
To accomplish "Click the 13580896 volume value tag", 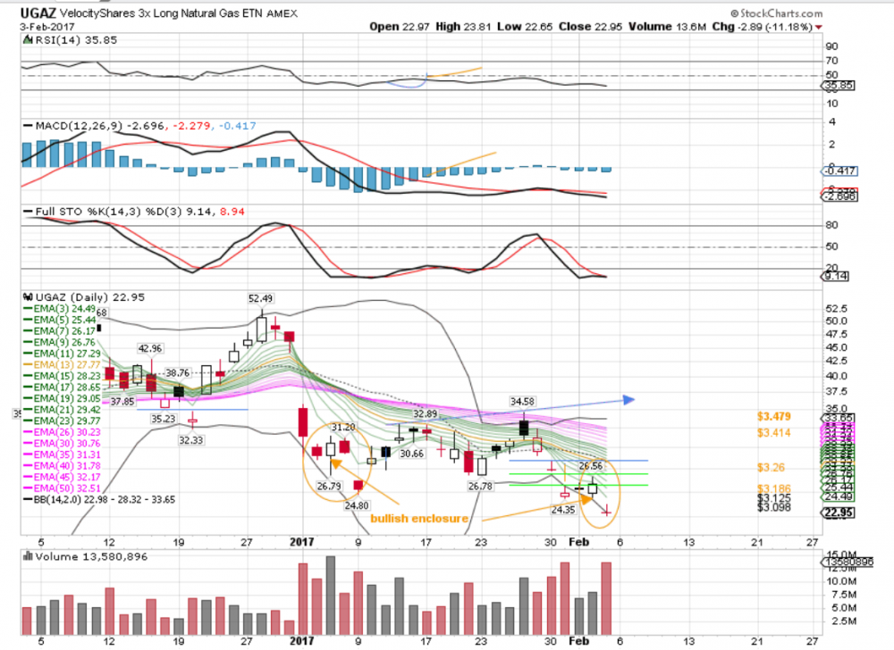I will pyautogui.click(x=848, y=562).
